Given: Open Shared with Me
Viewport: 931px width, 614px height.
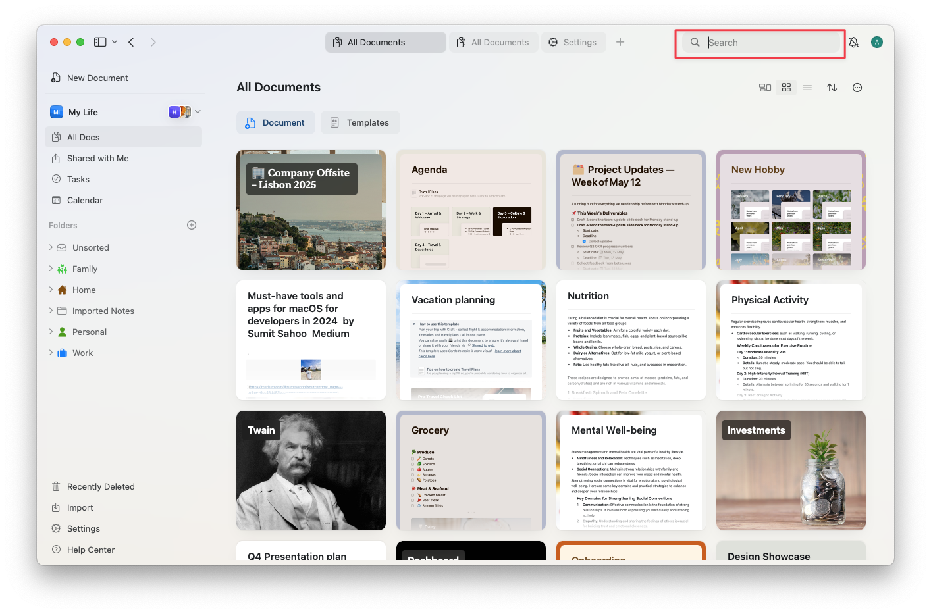Looking at the screenshot, I should [x=124, y=158].
